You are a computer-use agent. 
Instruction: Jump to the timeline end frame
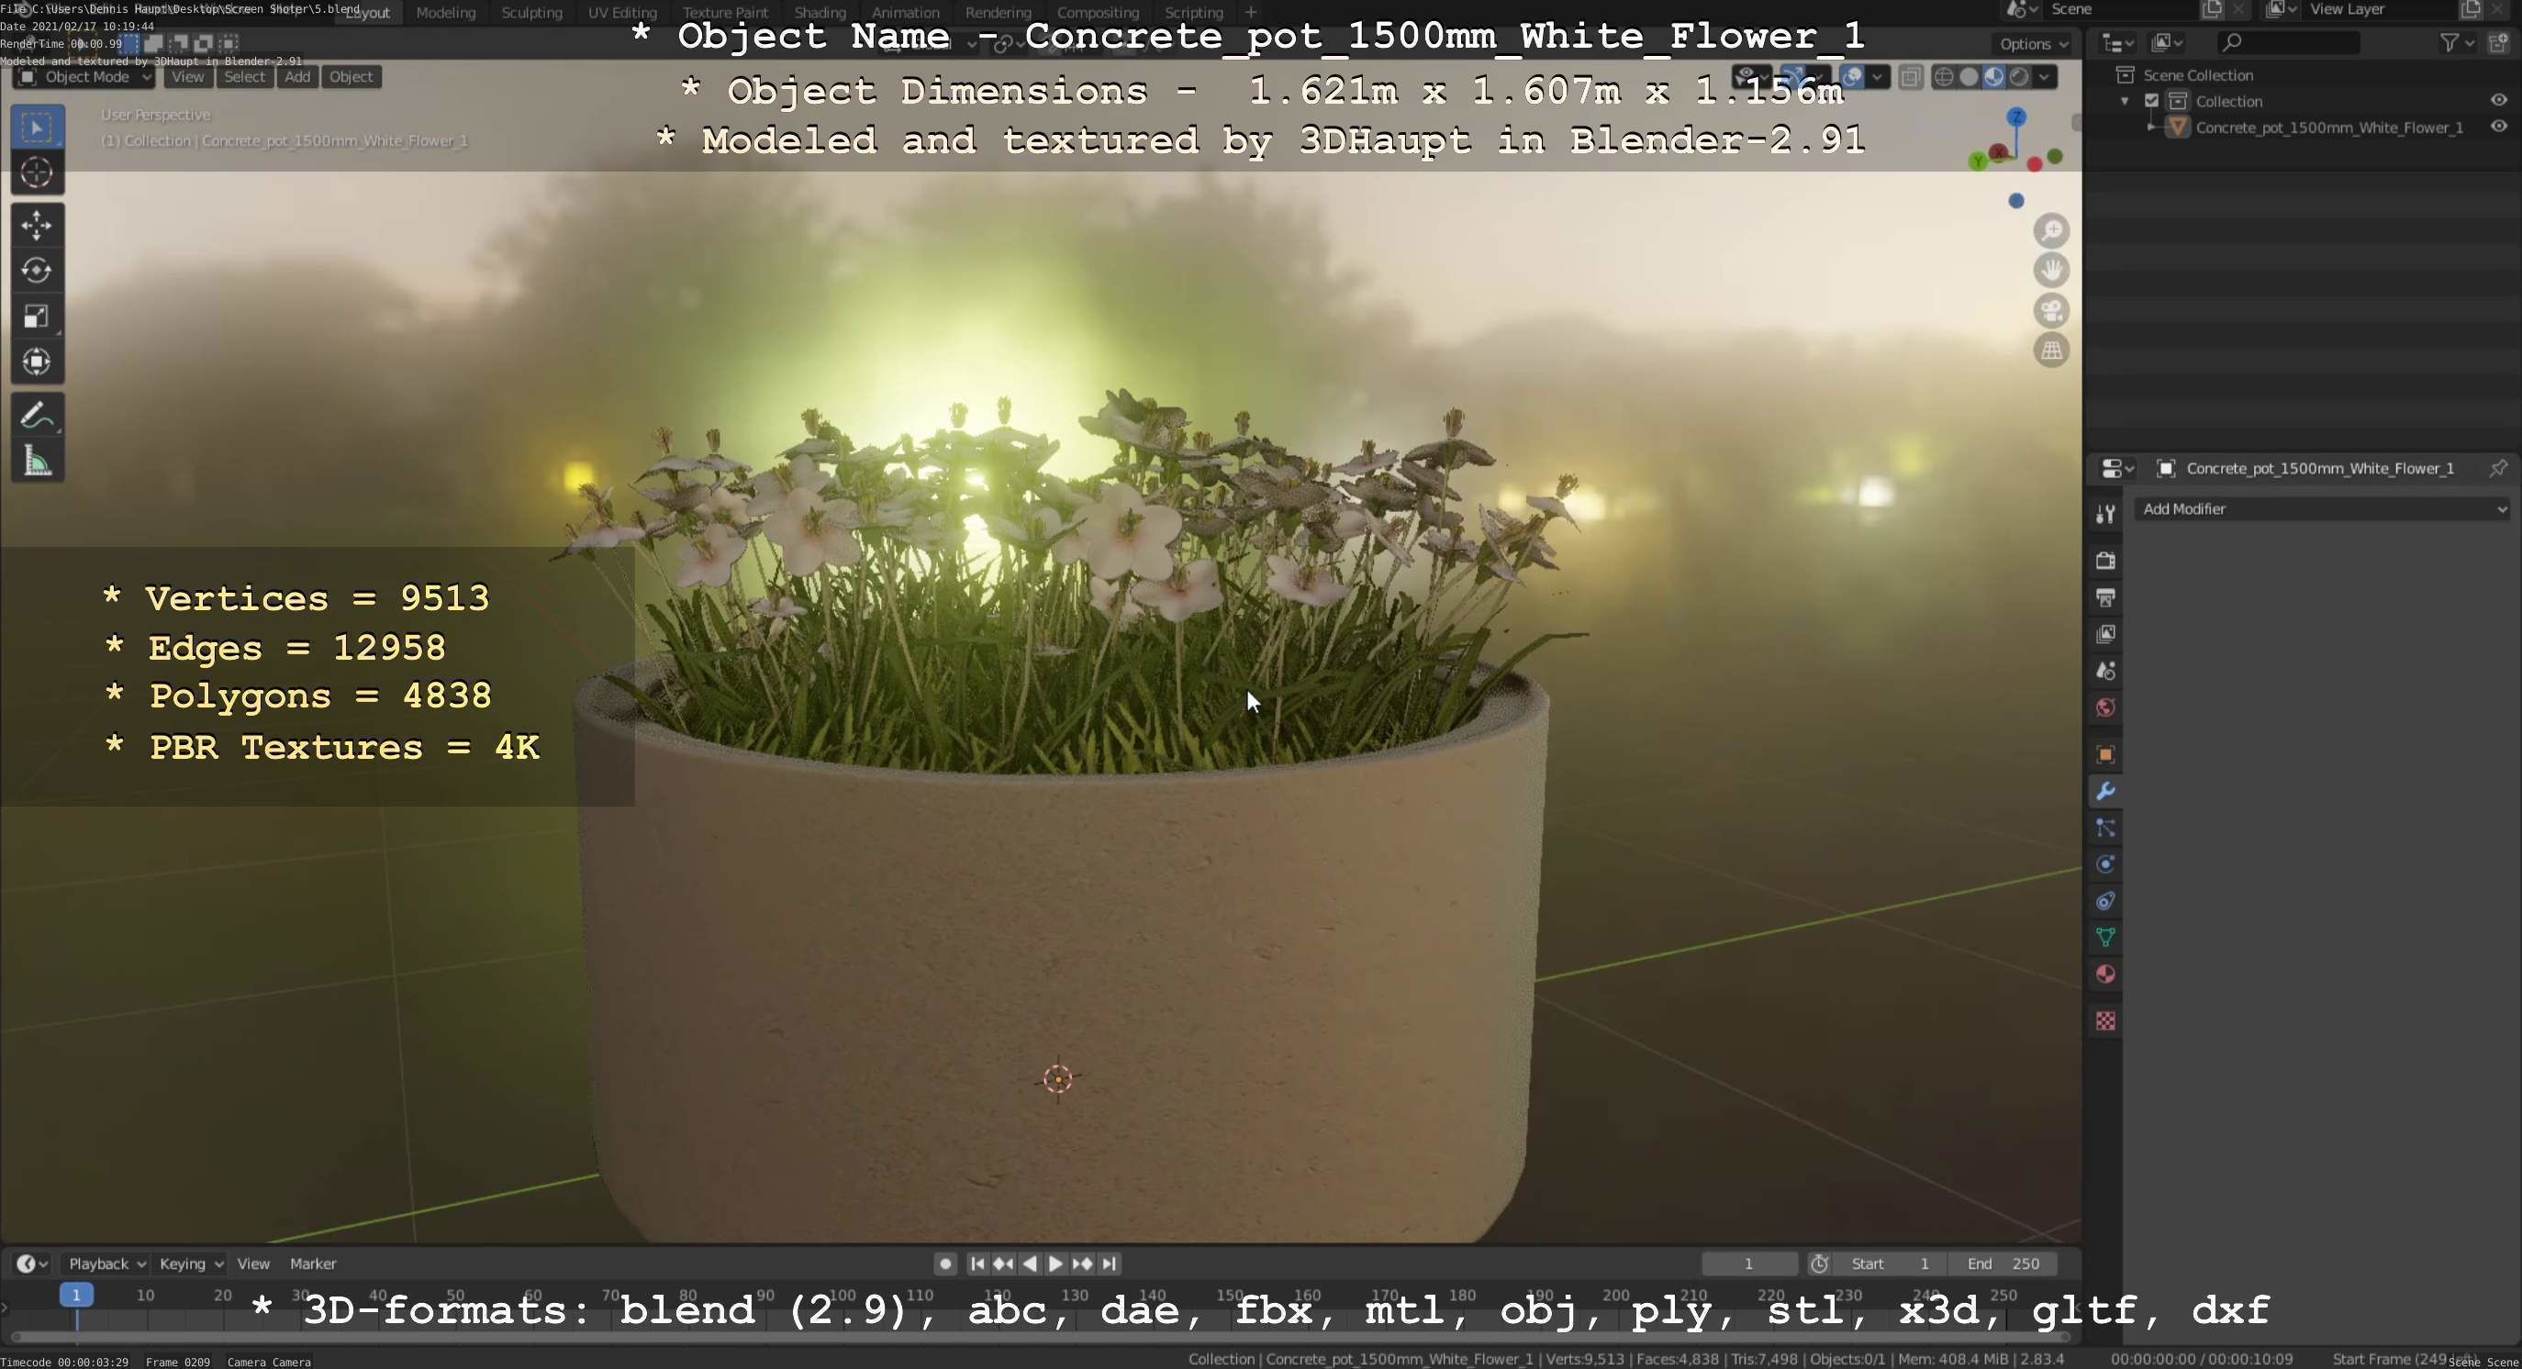click(1109, 1264)
